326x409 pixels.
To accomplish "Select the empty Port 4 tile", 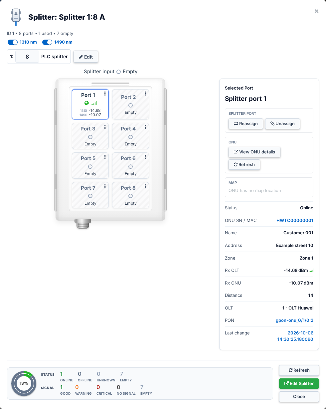I will (130, 136).
